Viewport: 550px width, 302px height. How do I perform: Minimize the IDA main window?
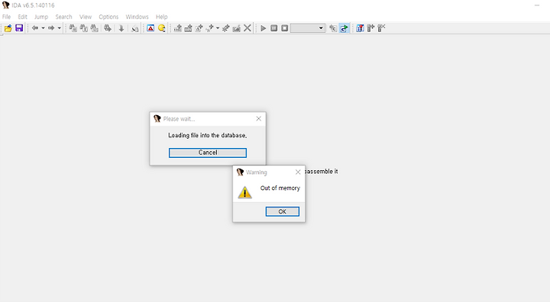[537, 5]
